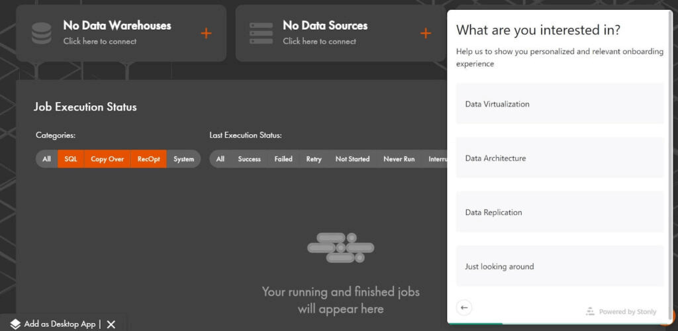Toggle the Copy Over category filter

[x=107, y=159]
